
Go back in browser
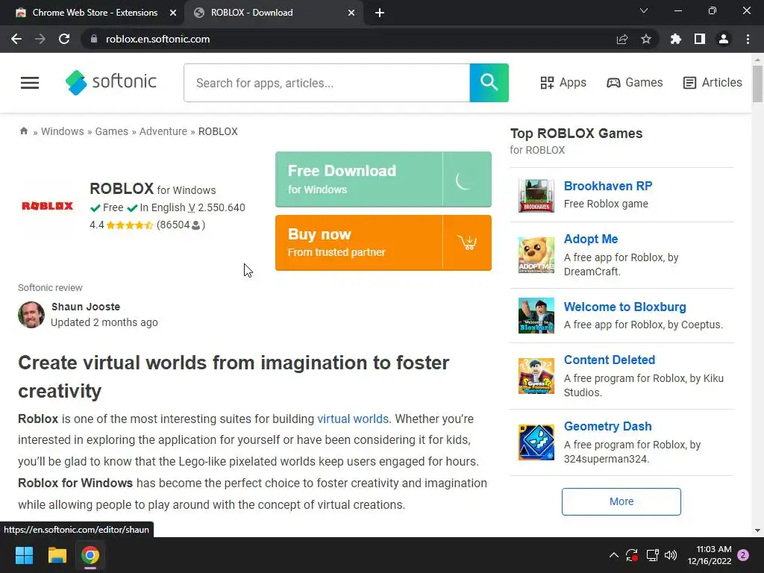(x=16, y=39)
